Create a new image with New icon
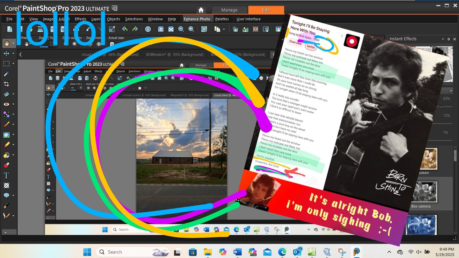The width and height of the screenshot is (459, 258). [x=10, y=29]
